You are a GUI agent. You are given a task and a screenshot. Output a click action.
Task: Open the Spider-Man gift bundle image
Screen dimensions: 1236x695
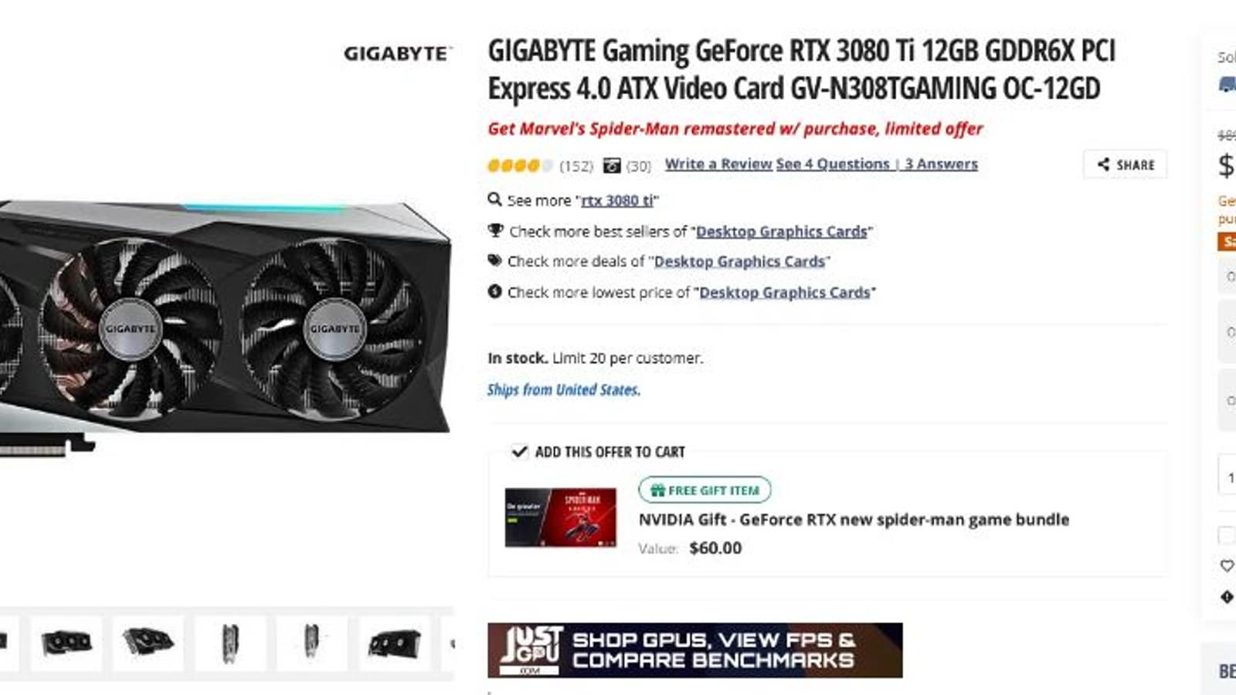[561, 517]
